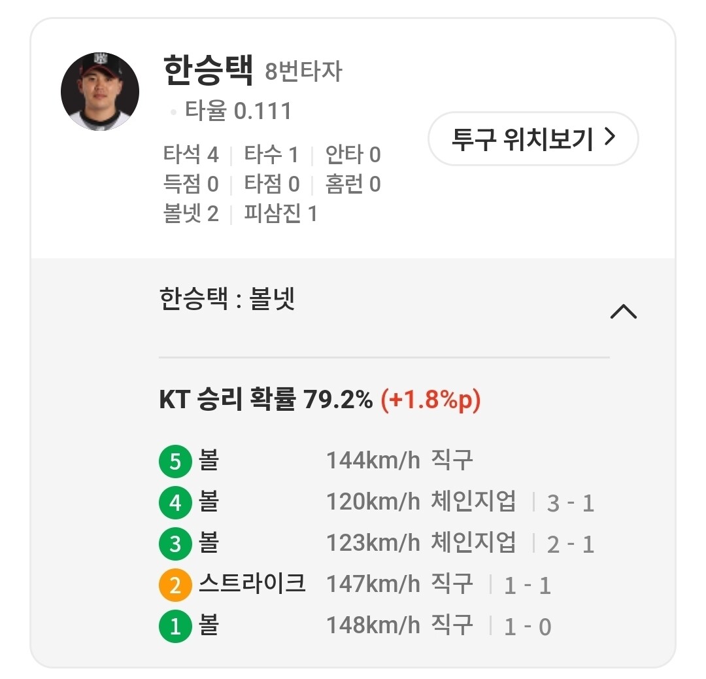Select the 148km/h 직구 first pitch row
This screenshot has width=706, height=679.
click(399, 626)
